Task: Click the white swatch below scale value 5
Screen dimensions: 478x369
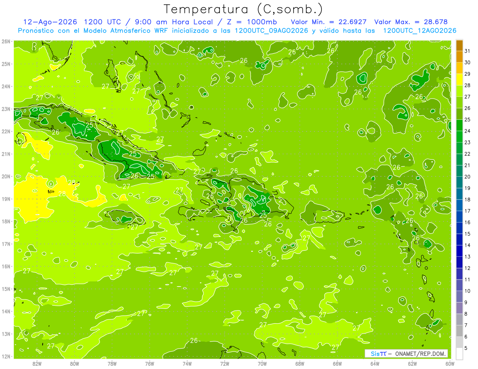Action: 459,354
